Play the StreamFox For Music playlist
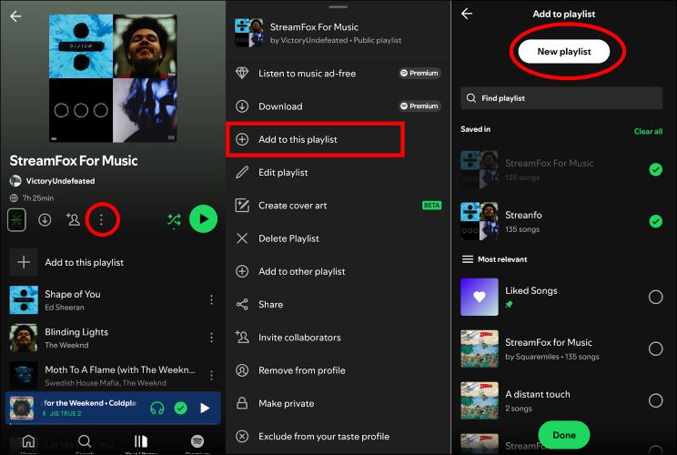This screenshot has width=677, height=455. [203, 219]
